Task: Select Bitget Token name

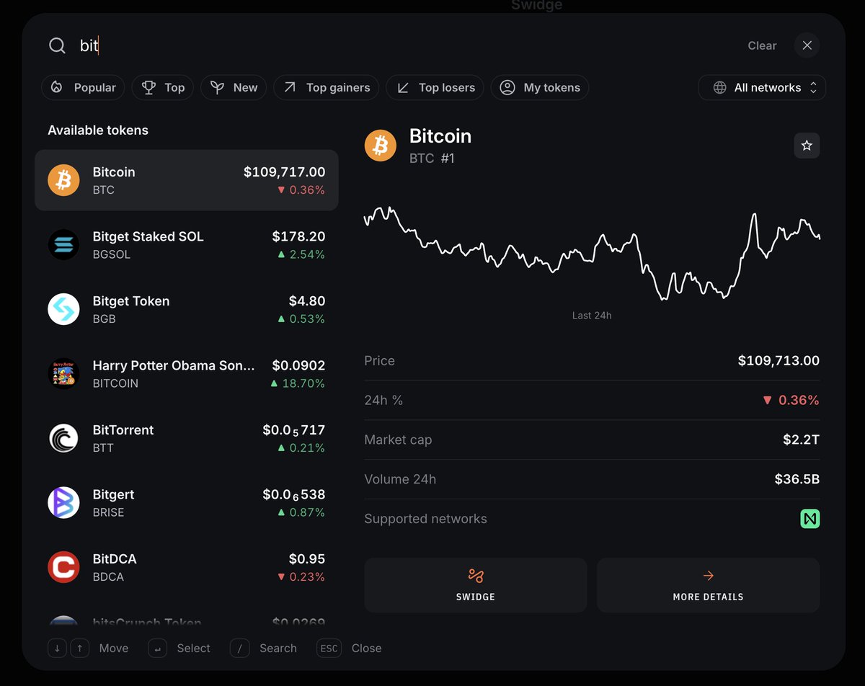Action: [131, 301]
